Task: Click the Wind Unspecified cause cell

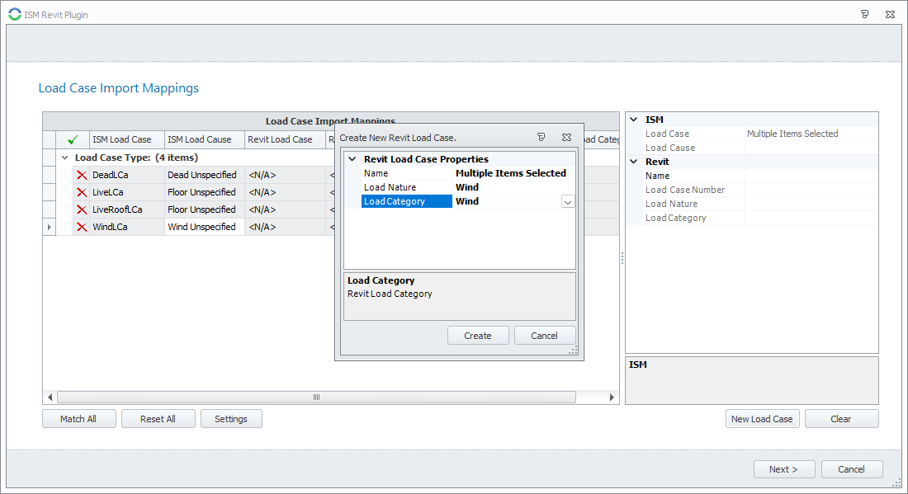Action: (x=205, y=227)
